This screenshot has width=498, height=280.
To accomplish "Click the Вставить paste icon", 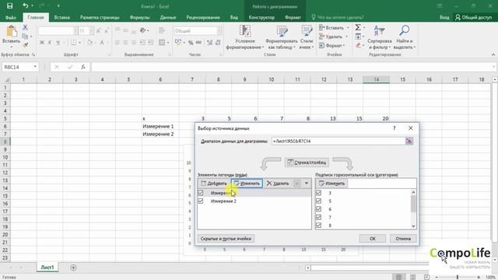I will (x=11, y=33).
